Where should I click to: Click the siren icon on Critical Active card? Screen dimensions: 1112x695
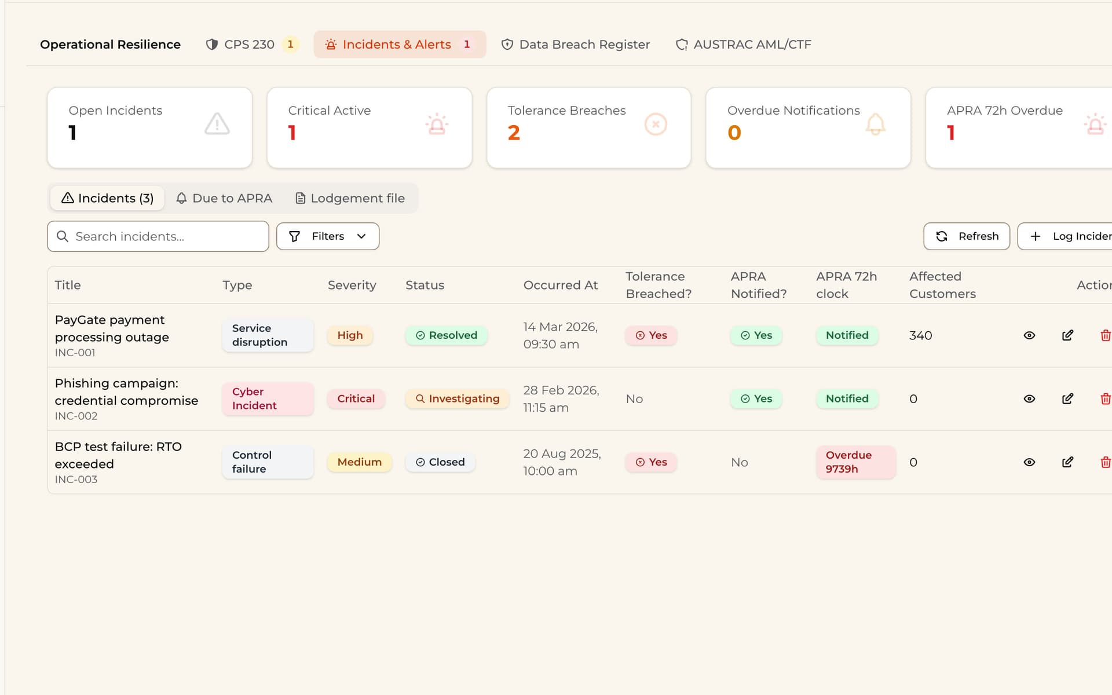tap(437, 124)
